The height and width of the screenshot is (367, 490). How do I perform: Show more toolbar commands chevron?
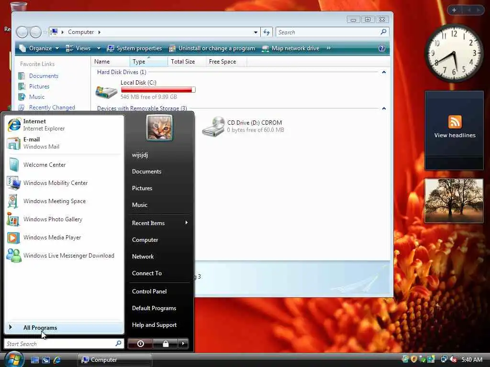click(328, 48)
